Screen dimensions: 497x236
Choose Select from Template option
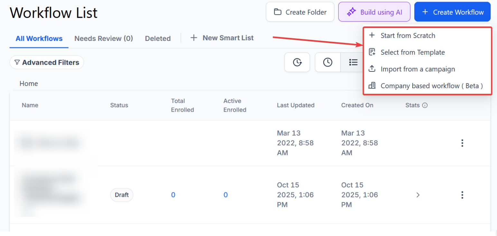(x=412, y=52)
